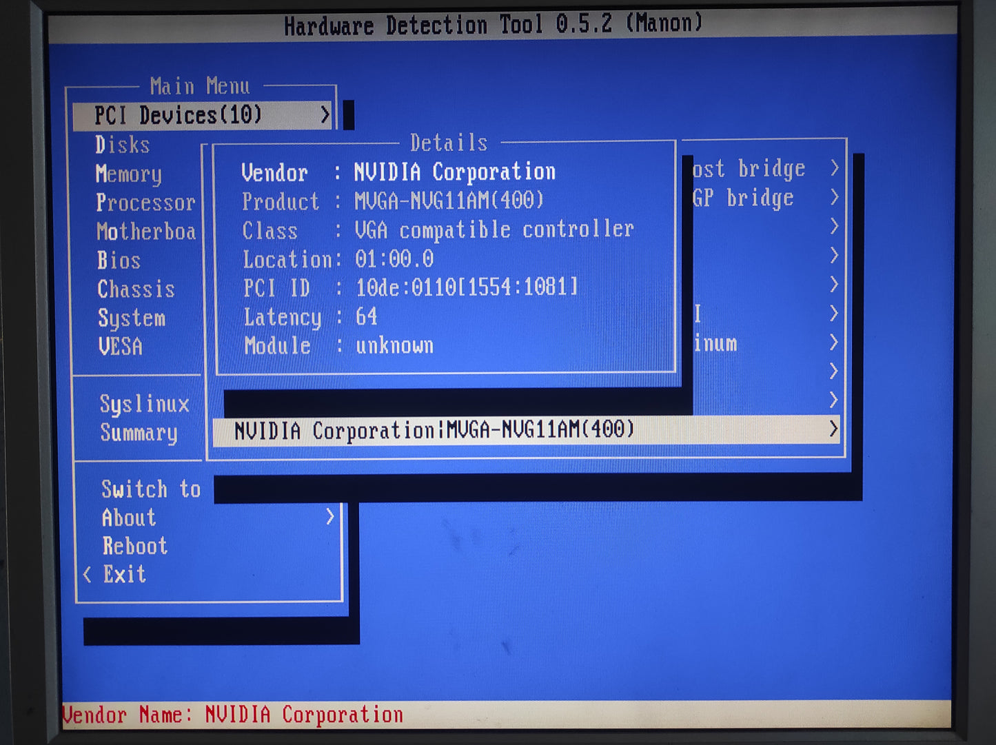Open the partially hidden Host bridge row's chevron

834,168
